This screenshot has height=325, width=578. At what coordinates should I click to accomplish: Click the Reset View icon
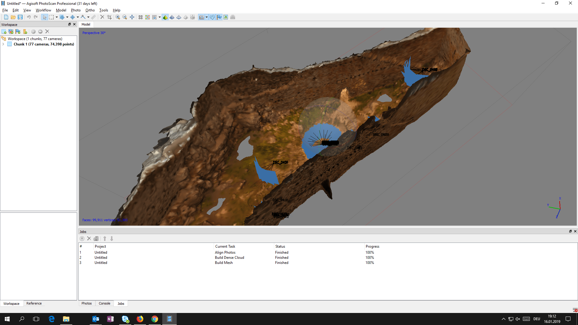[132, 17]
